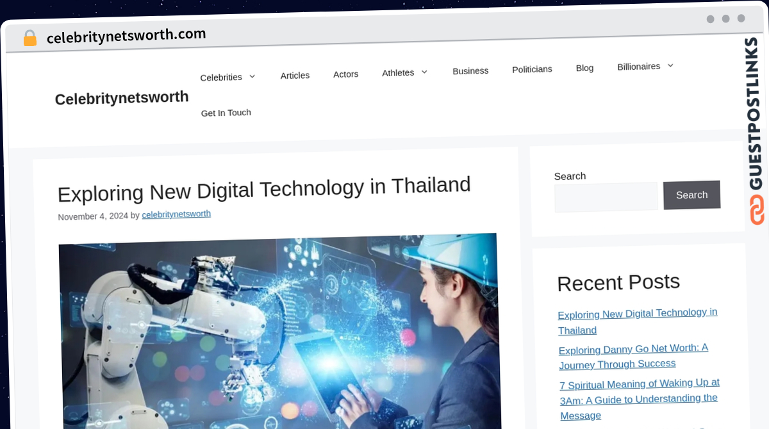Screen dimensions: 769x429
Task: Open Danny Go Net Worth post
Action: point(633,357)
